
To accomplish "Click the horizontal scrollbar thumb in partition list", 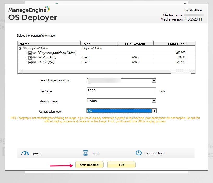I will pyautogui.click(x=96, y=71).
